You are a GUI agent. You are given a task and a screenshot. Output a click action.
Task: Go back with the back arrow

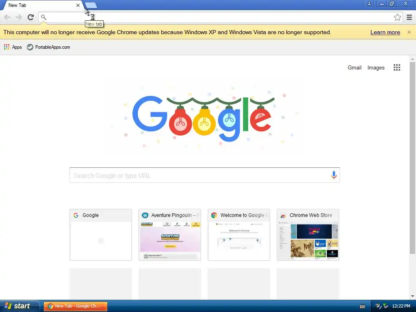[7, 17]
